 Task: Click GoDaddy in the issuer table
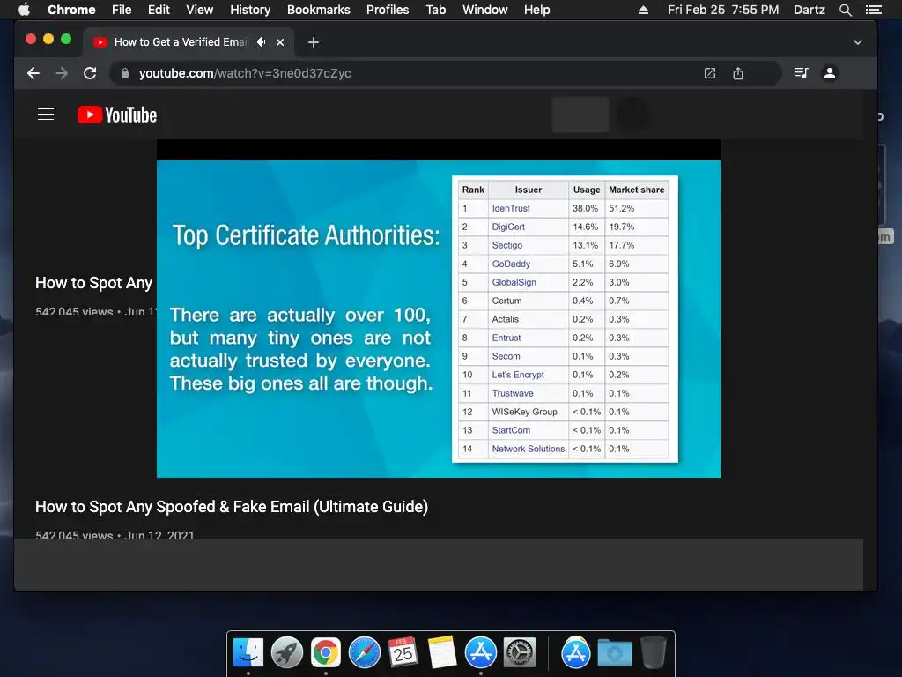click(x=511, y=264)
